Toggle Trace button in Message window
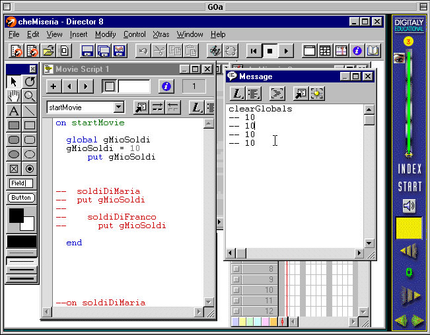Screen dimensions: 430x335 tap(277, 94)
